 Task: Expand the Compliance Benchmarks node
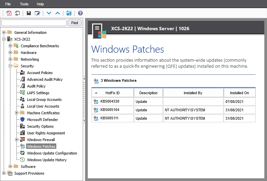click(x=10, y=46)
